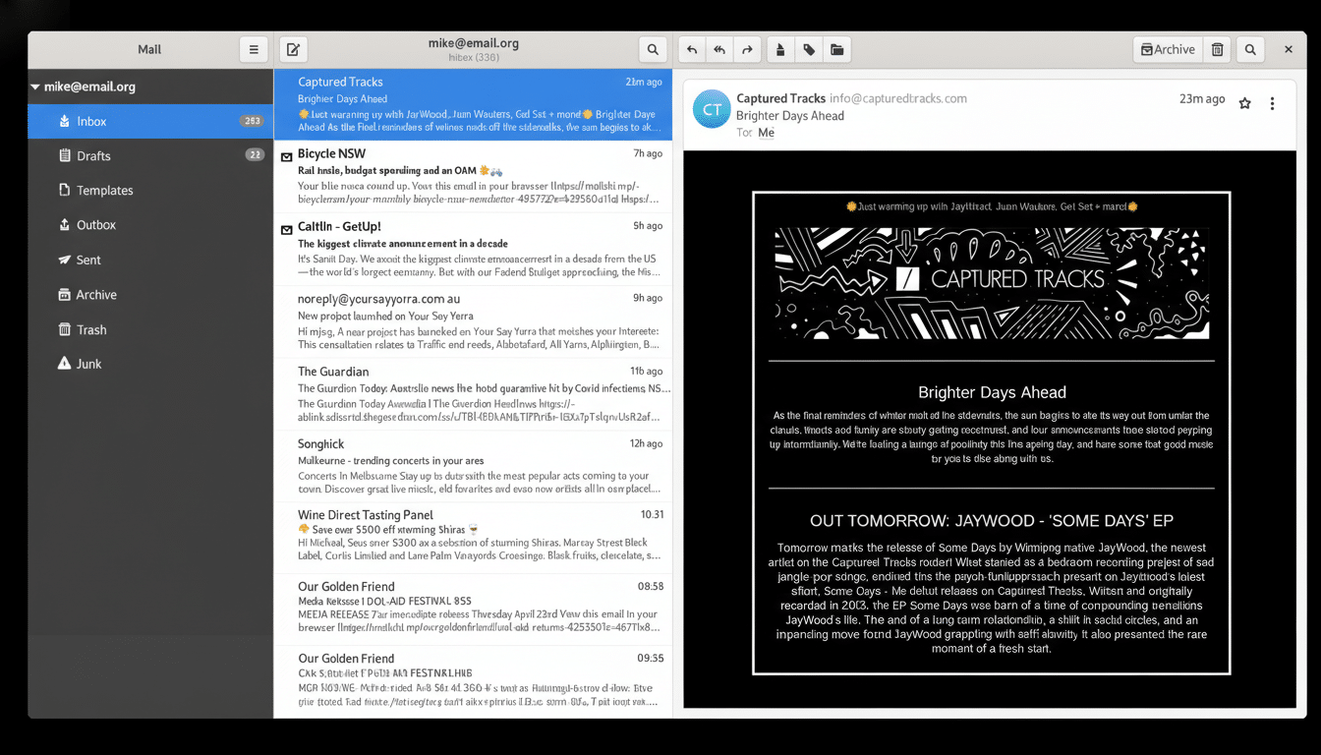1321x755 pixels.
Task: Apply a label with the tag icon
Action: tap(808, 48)
